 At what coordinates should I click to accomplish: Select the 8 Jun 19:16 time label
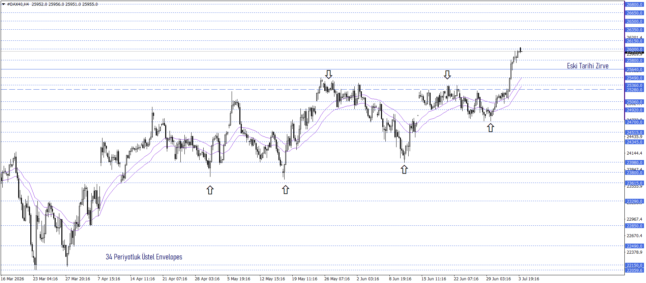[x=400, y=279]
